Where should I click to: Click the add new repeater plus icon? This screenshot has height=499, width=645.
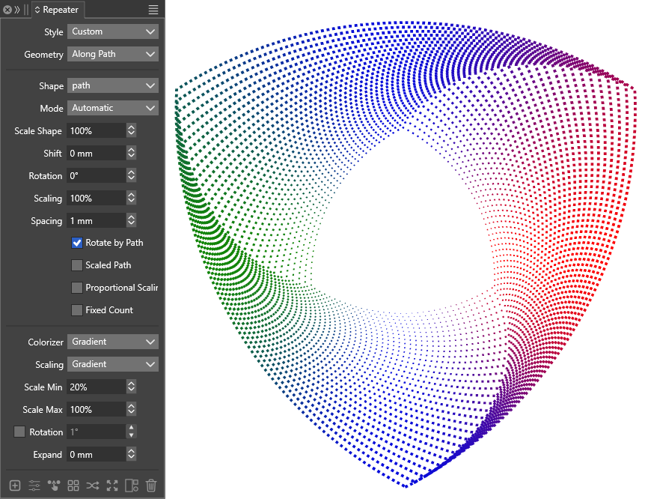pos(15,486)
